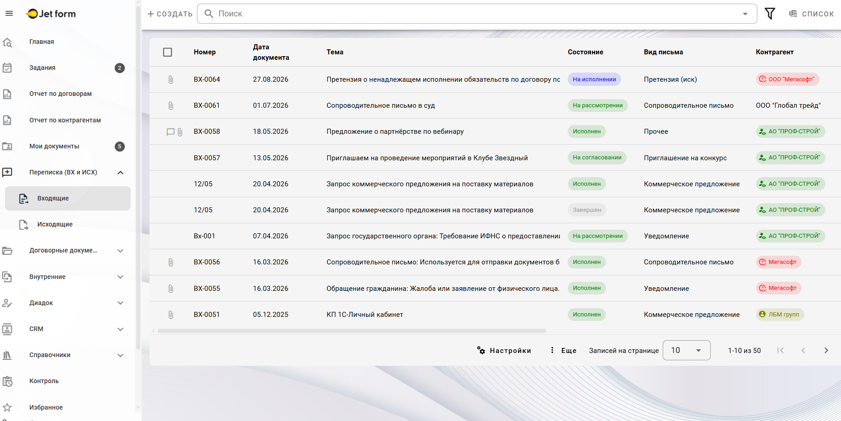Click the Главная home icon in sidebar

[x=7, y=42]
